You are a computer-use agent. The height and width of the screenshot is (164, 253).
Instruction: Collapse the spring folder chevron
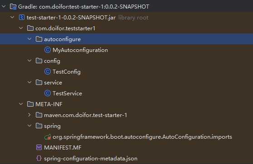click(29, 126)
